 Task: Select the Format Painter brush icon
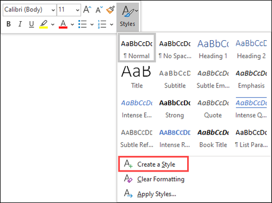110,10
